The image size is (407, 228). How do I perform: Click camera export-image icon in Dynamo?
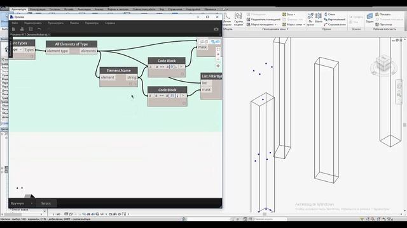coord(216,29)
